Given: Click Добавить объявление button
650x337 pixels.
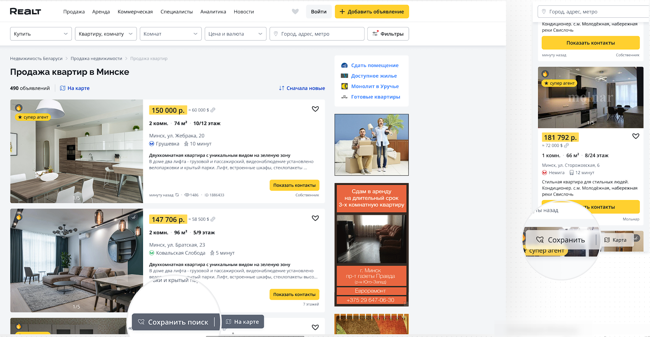Looking at the screenshot, I should (x=372, y=12).
